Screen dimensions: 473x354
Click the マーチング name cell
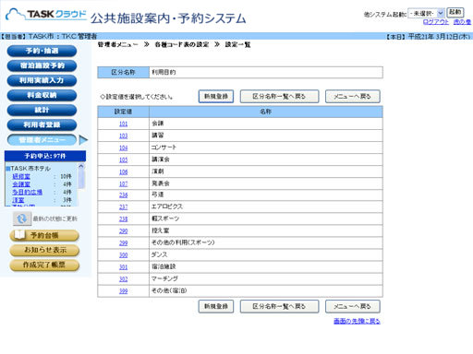click(x=266, y=278)
